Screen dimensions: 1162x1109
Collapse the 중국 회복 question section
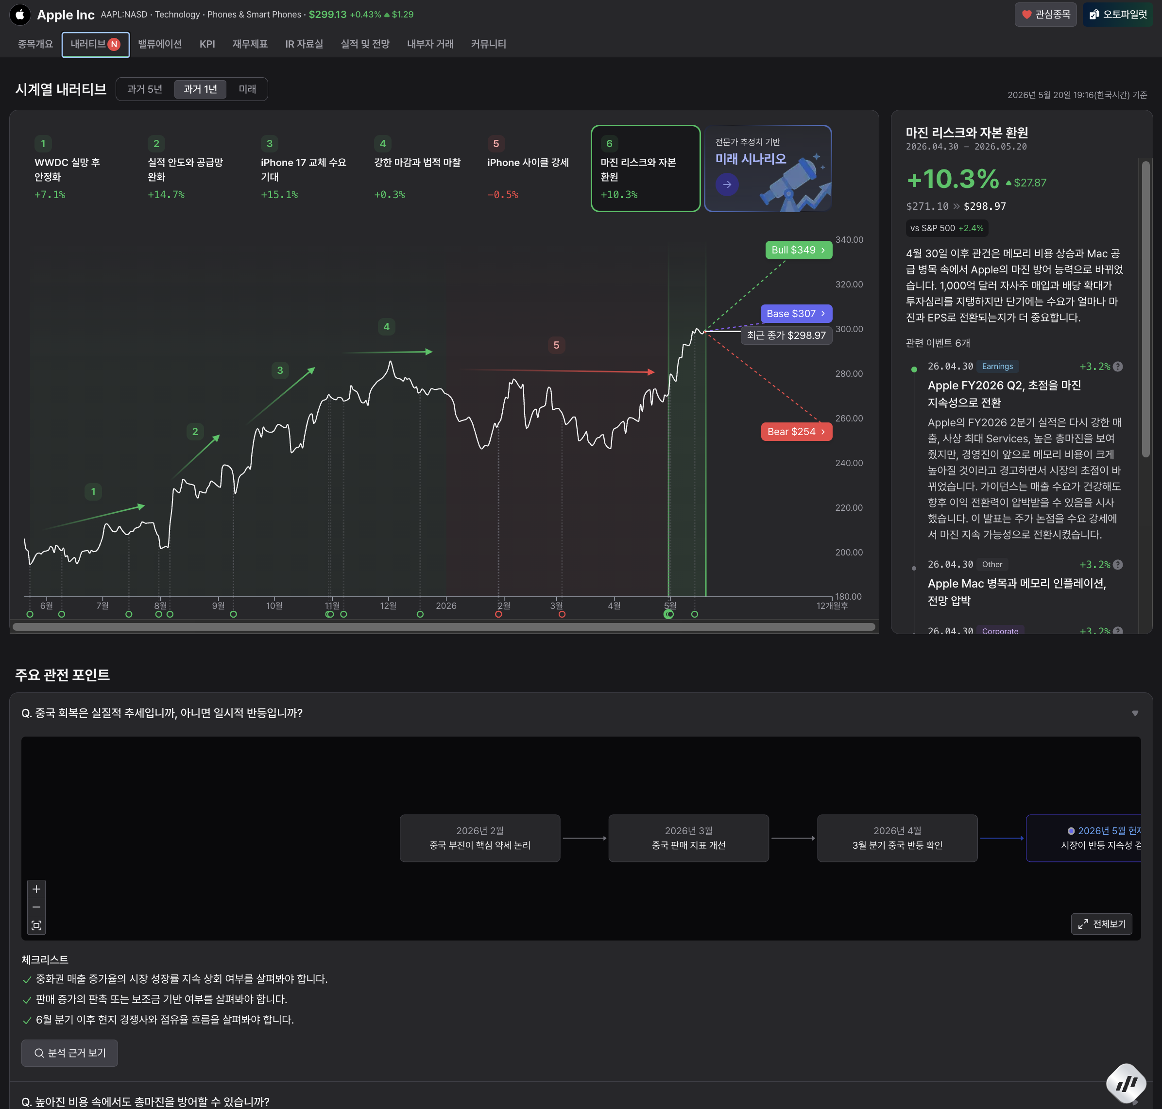pyautogui.click(x=1135, y=713)
